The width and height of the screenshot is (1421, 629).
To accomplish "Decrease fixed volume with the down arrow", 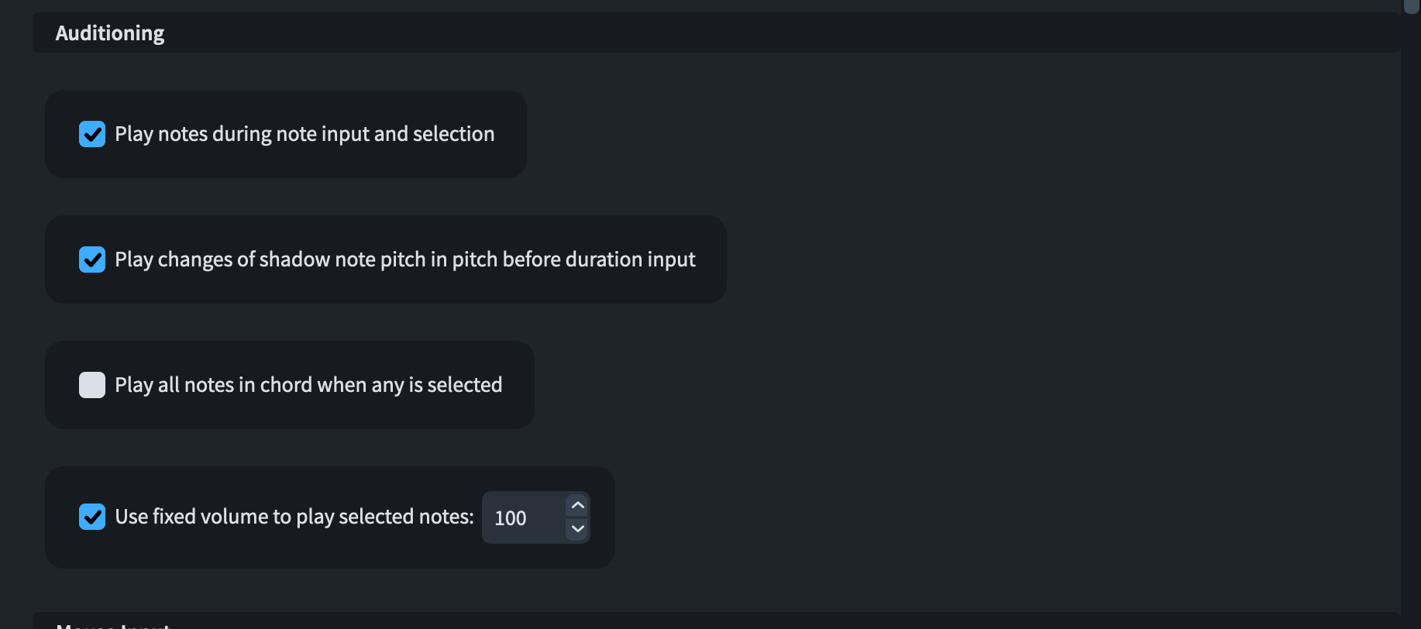I will click(577, 529).
